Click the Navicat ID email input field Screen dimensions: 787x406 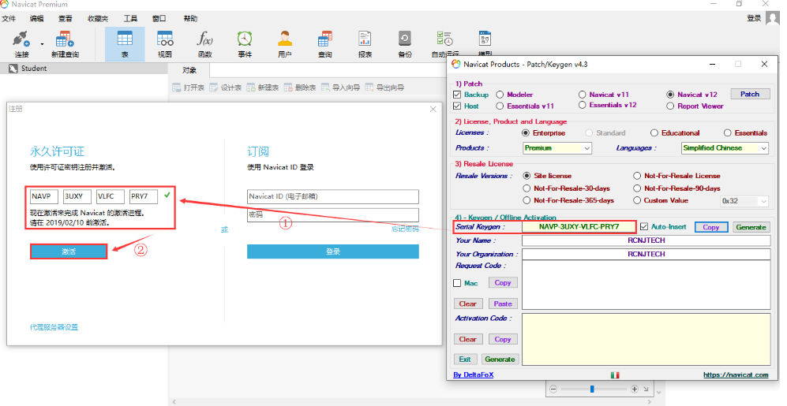pos(333,196)
